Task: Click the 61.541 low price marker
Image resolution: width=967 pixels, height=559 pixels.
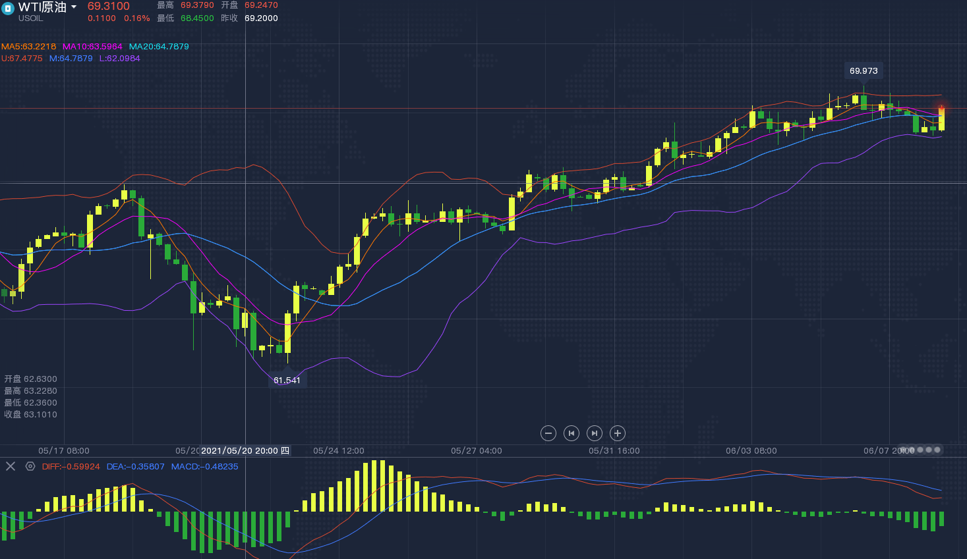Action: pos(287,381)
